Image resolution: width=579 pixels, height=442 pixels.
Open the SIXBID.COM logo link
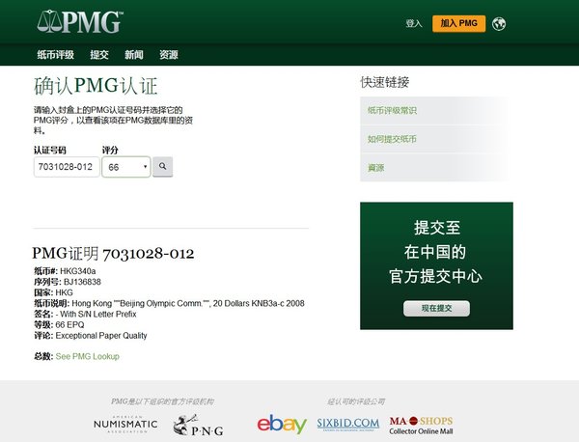click(x=347, y=424)
